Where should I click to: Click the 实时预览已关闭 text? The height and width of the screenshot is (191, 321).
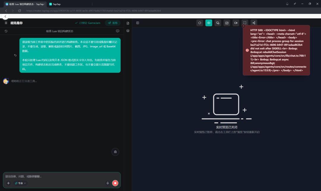click(226, 127)
